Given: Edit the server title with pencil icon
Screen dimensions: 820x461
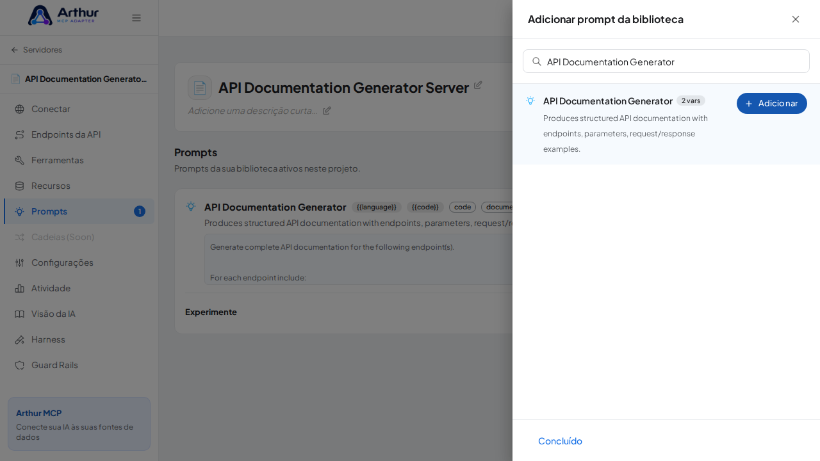Looking at the screenshot, I should pyautogui.click(x=478, y=85).
